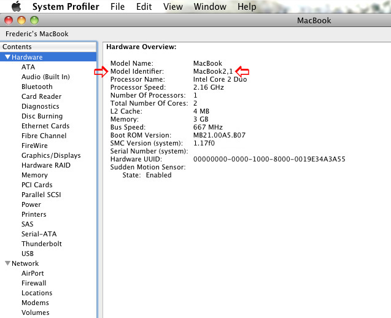Click the MacBook window title
Screen dimensions: 391x318
pos(314,20)
